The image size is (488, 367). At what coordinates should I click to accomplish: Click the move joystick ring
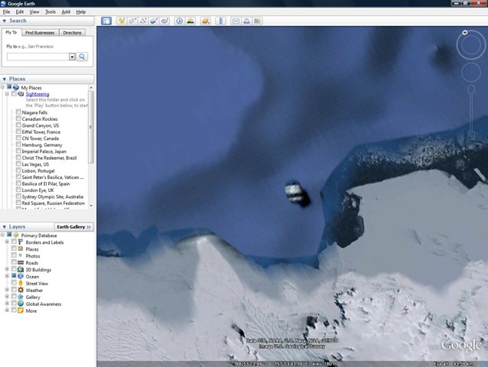click(471, 73)
